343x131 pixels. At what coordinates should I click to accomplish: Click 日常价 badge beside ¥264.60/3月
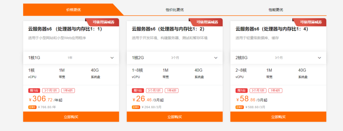pyautogui.click(x=136, y=107)
